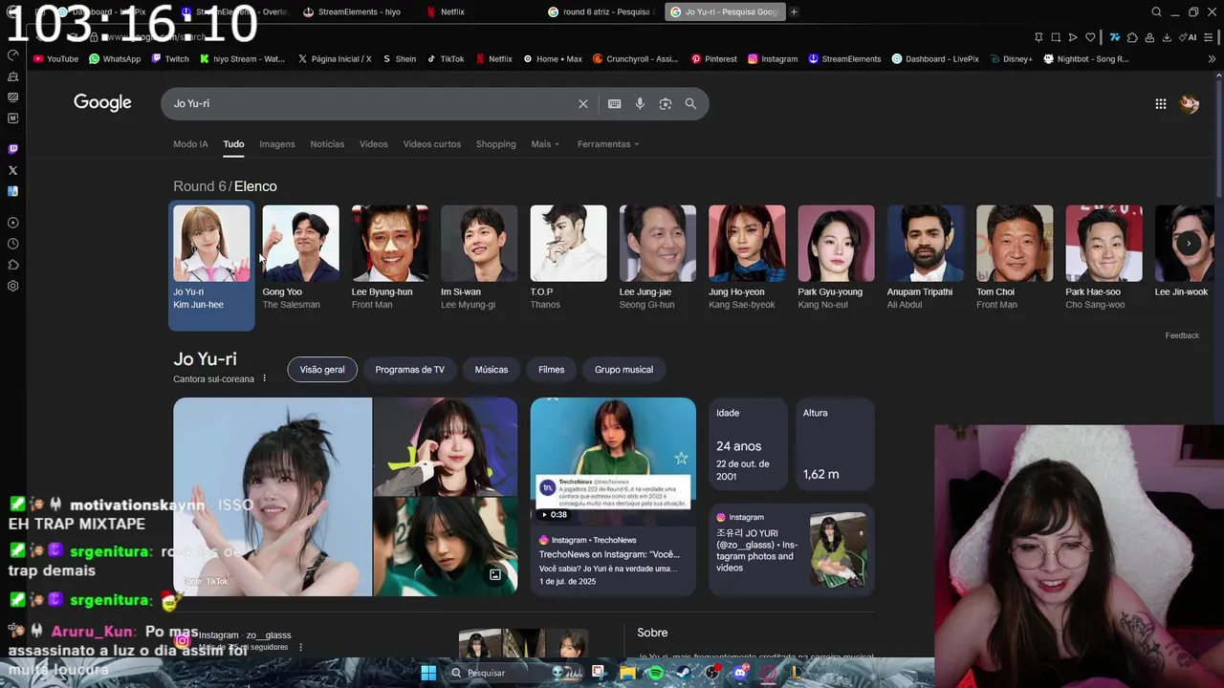Open the WhatsApp bookmark

point(115,58)
